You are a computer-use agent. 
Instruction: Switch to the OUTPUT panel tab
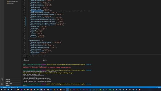(37, 56)
